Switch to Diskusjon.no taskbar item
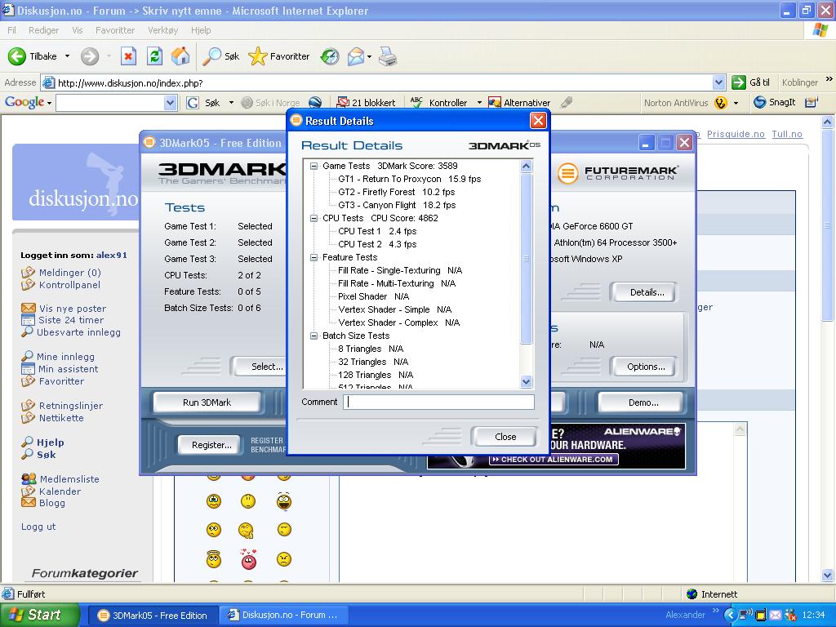The width and height of the screenshot is (836, 627). 283,616
